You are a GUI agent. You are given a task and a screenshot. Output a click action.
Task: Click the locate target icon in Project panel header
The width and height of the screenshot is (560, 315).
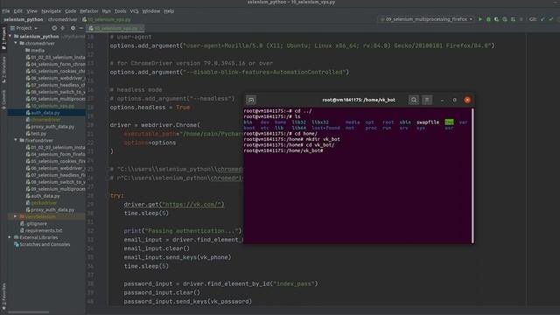(x=54, y=28)
